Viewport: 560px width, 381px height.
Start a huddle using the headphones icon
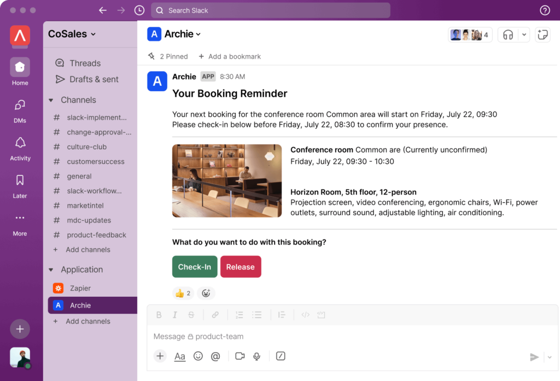tap(509, 34)
